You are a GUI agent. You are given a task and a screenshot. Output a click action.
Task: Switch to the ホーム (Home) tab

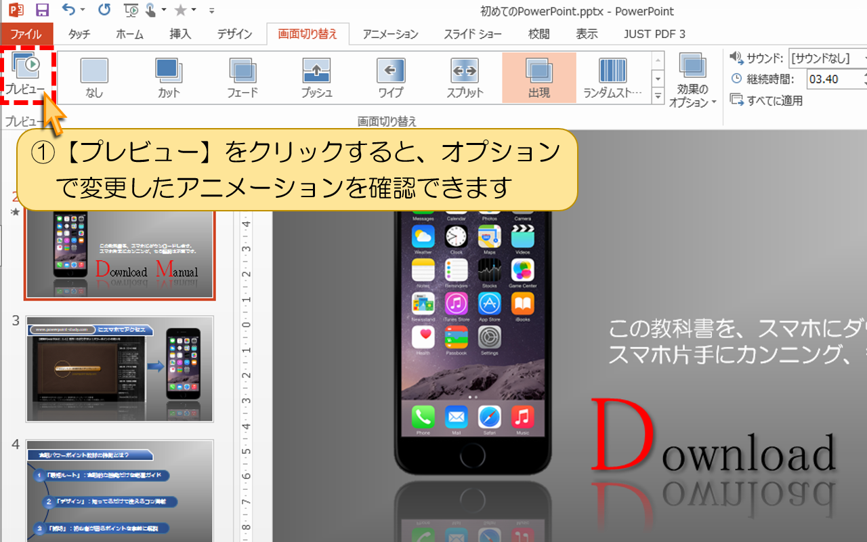click(129, 34)
